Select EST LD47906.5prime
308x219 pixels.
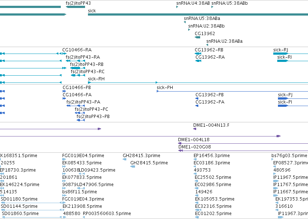click(95, 185)
